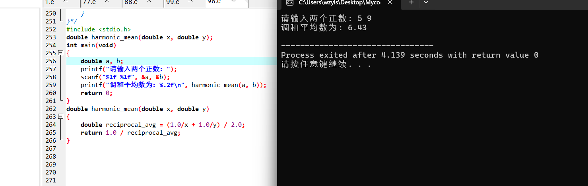This screenshot has width=588, height=186.
Task: Click line number 271 in the gutter
Action: pyautogui.click(x=51, y=180)
